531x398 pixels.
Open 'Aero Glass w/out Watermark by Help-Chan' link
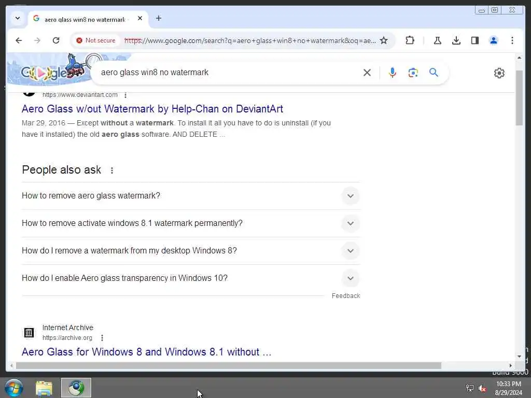coord(152,109)
